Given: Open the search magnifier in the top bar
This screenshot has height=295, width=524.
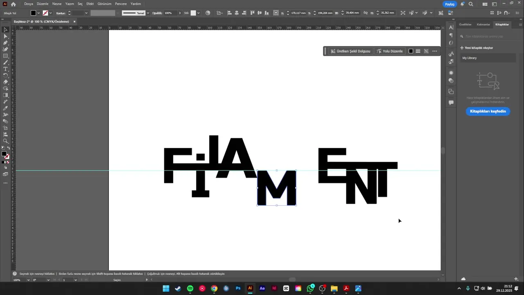Looking at the screenshot, I should click(x=471, y=4).
